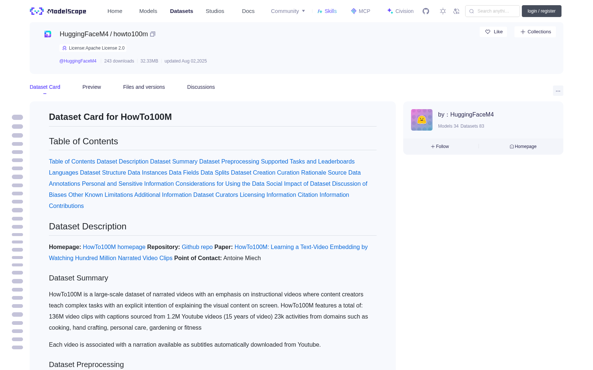Click the magnifier icon in search box
The width and height of the screenshot is (593, 370).
point(472,11)
